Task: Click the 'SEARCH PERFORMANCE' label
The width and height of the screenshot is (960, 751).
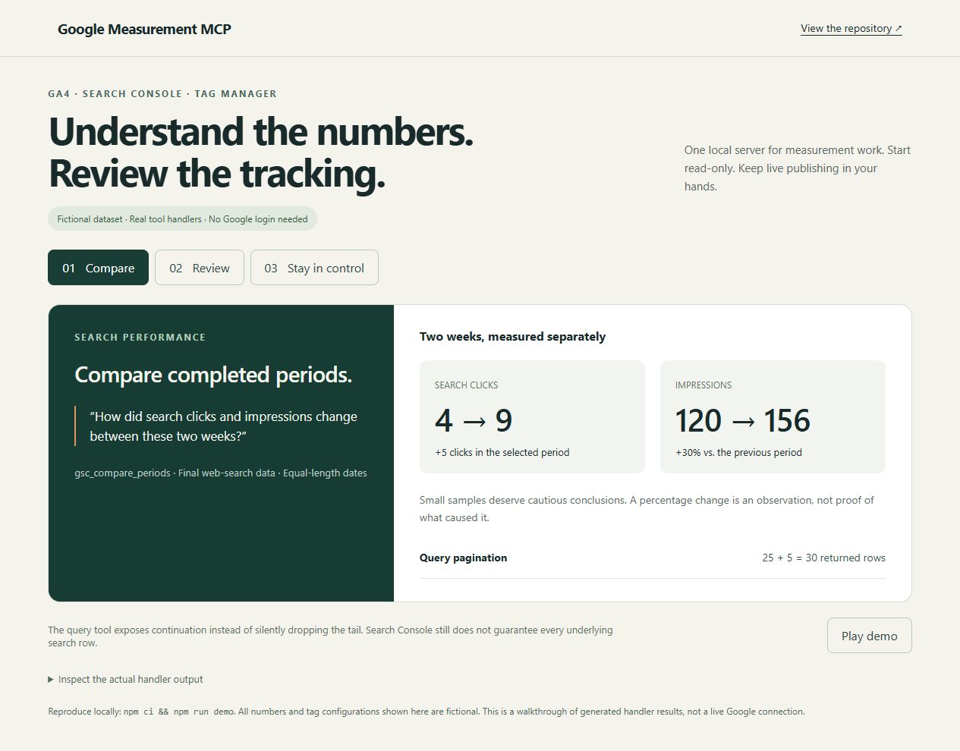Action: tap(140, 338)
